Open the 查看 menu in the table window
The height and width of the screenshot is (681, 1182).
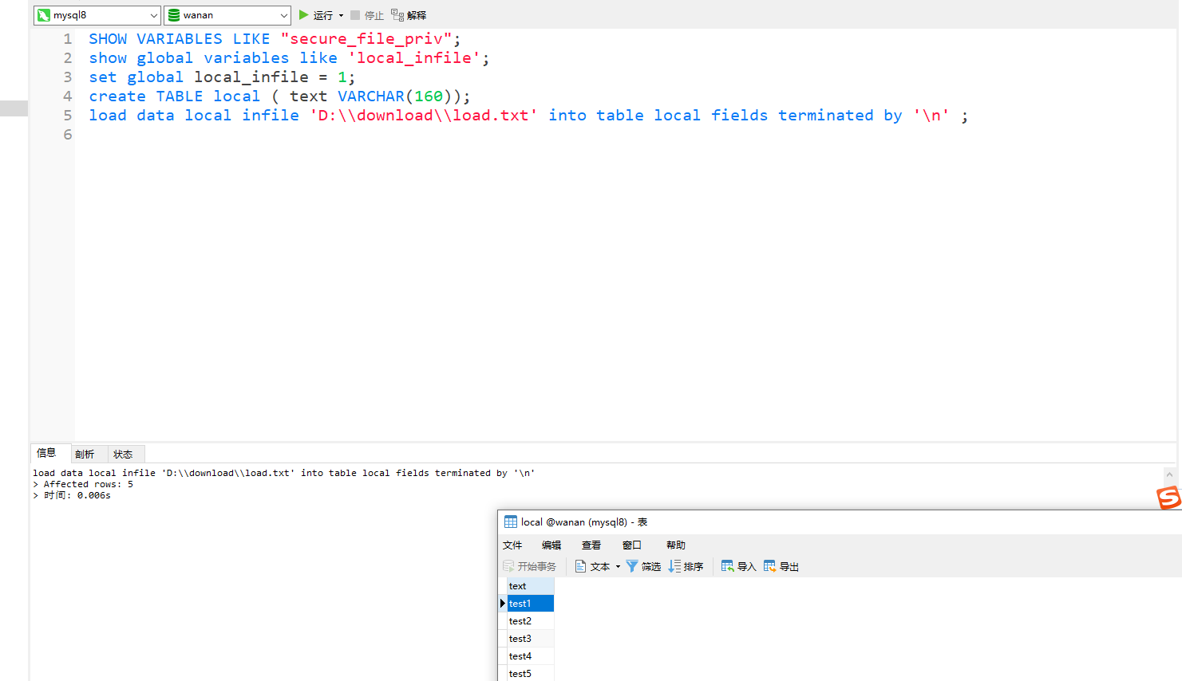coord(591,545)
